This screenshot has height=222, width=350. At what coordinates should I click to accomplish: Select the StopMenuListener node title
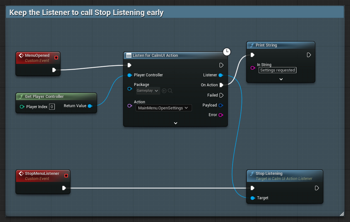coord(42,174)
